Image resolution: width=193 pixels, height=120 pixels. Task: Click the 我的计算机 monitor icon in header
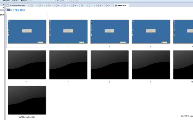point(9,10)
